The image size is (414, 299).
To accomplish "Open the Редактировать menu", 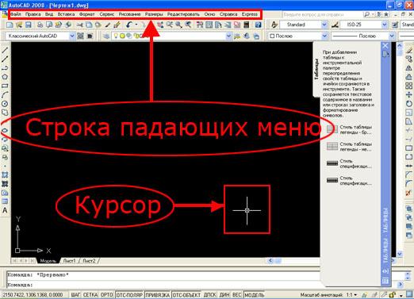I will [x=183, y=14].
